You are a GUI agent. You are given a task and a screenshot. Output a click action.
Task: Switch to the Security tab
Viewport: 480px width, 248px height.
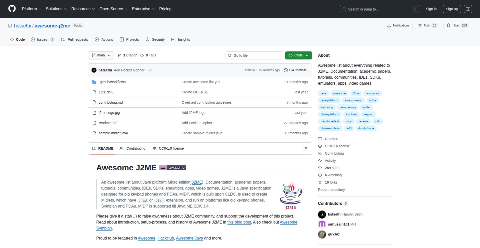click(155, 39)
